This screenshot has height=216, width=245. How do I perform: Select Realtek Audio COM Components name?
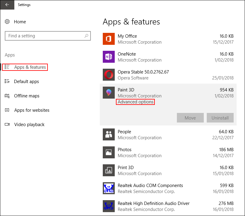click(150, 186)
